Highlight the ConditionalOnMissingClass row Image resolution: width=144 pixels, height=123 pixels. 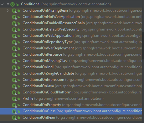pos(71,61)
